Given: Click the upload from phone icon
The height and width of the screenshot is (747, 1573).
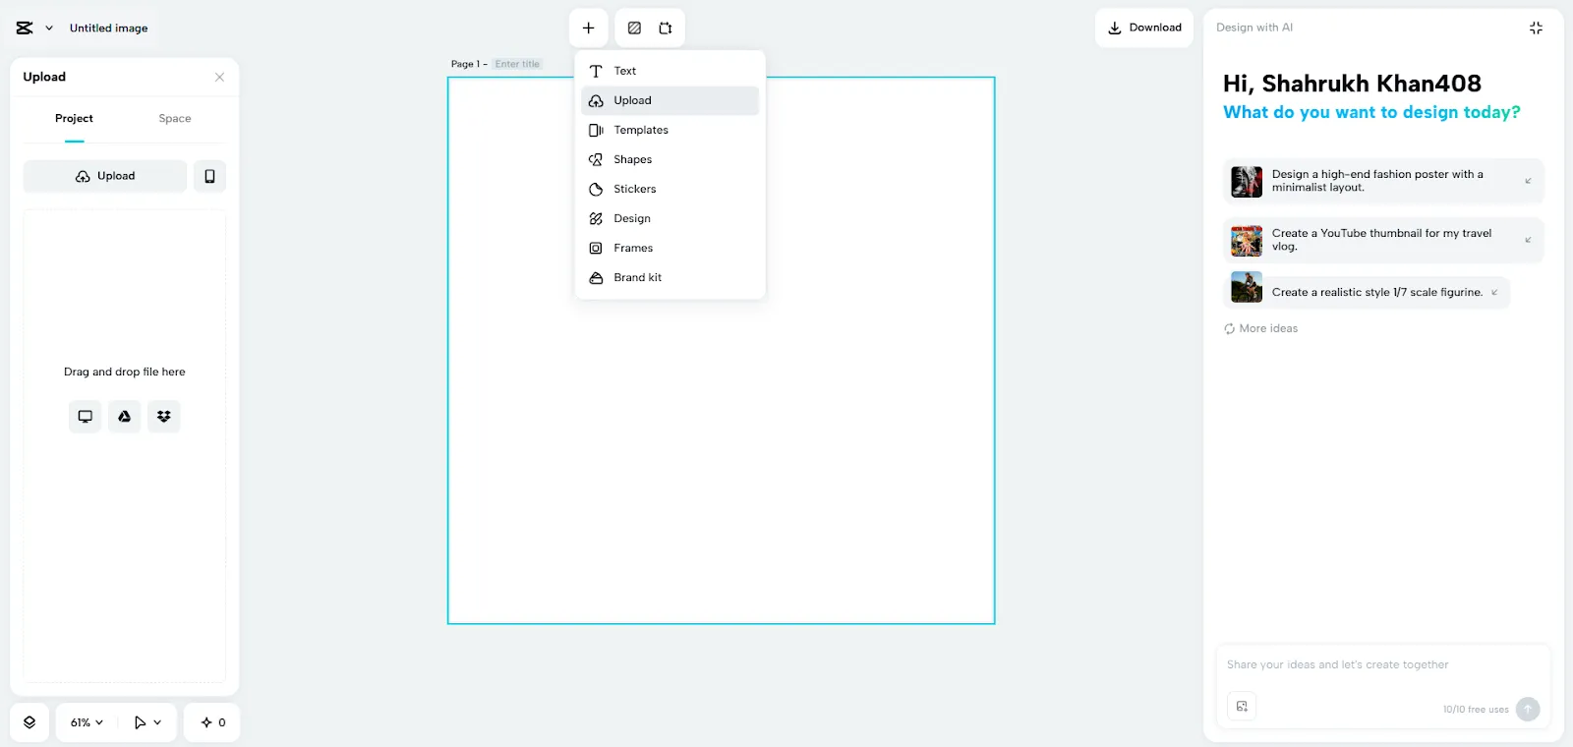Looking at the screenshot, I should click(209, 176).
